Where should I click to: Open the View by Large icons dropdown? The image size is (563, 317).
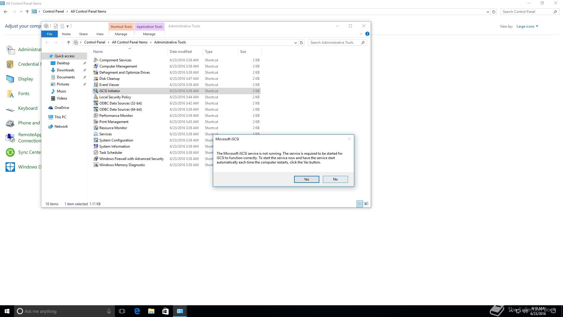(527, 26)
